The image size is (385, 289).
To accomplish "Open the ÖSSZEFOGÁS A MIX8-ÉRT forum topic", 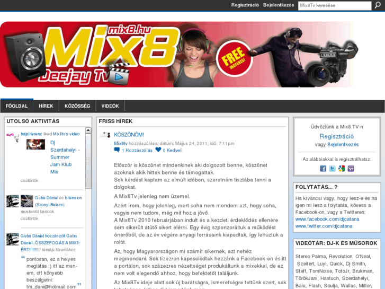I will (x=50, y=246).
